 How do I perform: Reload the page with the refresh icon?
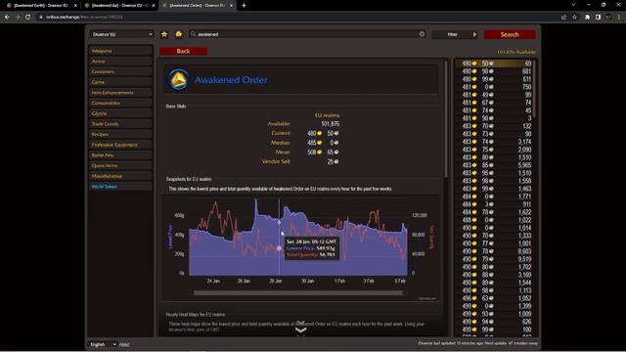(x=28, y=17)
